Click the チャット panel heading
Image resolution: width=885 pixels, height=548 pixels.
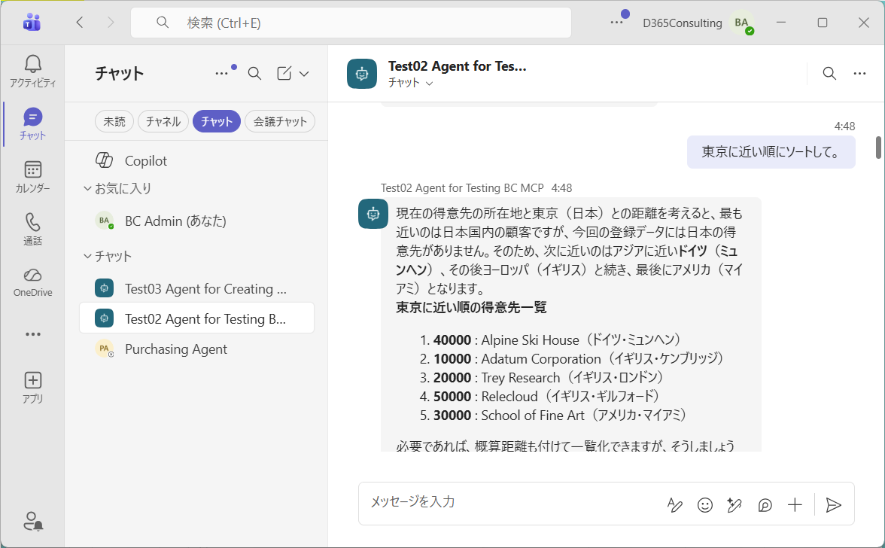119,73
